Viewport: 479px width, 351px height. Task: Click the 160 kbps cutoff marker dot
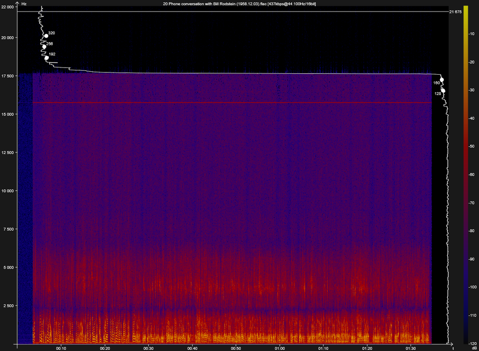click(442, 80)
